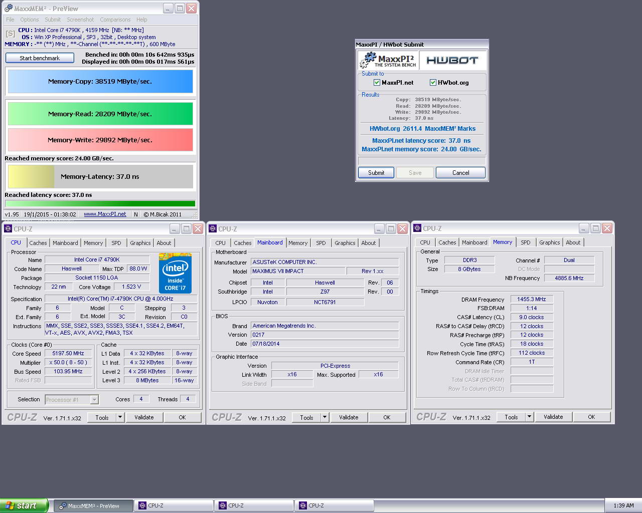
Task: Click the NB Frequency 4885.6 MHz value
Action: tap(569, 278)
